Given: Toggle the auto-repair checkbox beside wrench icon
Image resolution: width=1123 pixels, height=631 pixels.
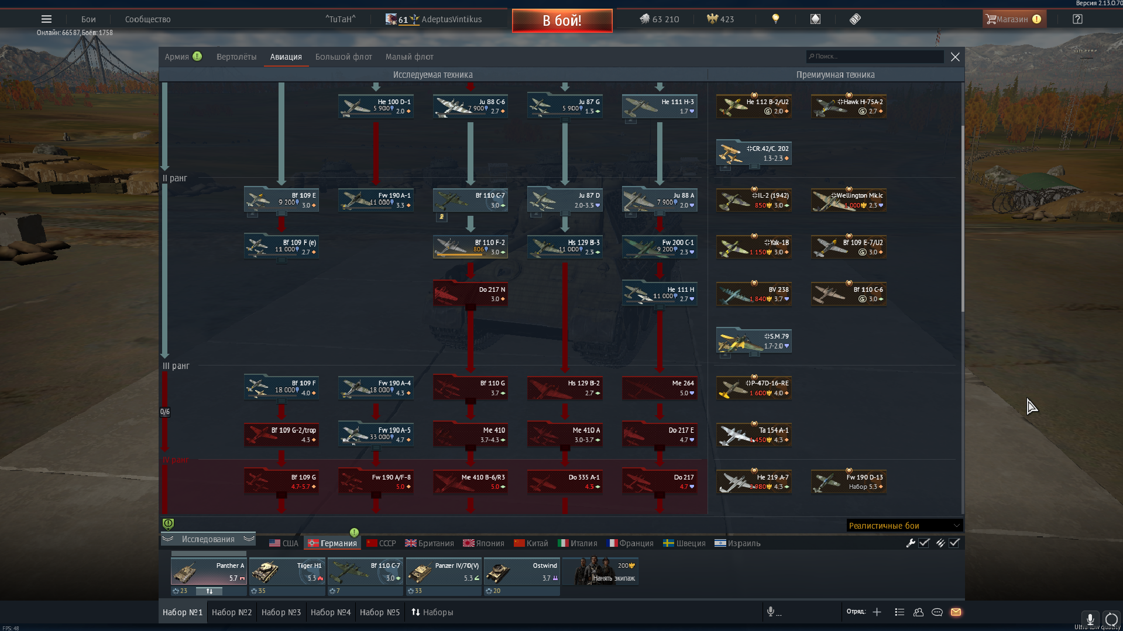Looking at the screenshot, I should coord(924,543).
